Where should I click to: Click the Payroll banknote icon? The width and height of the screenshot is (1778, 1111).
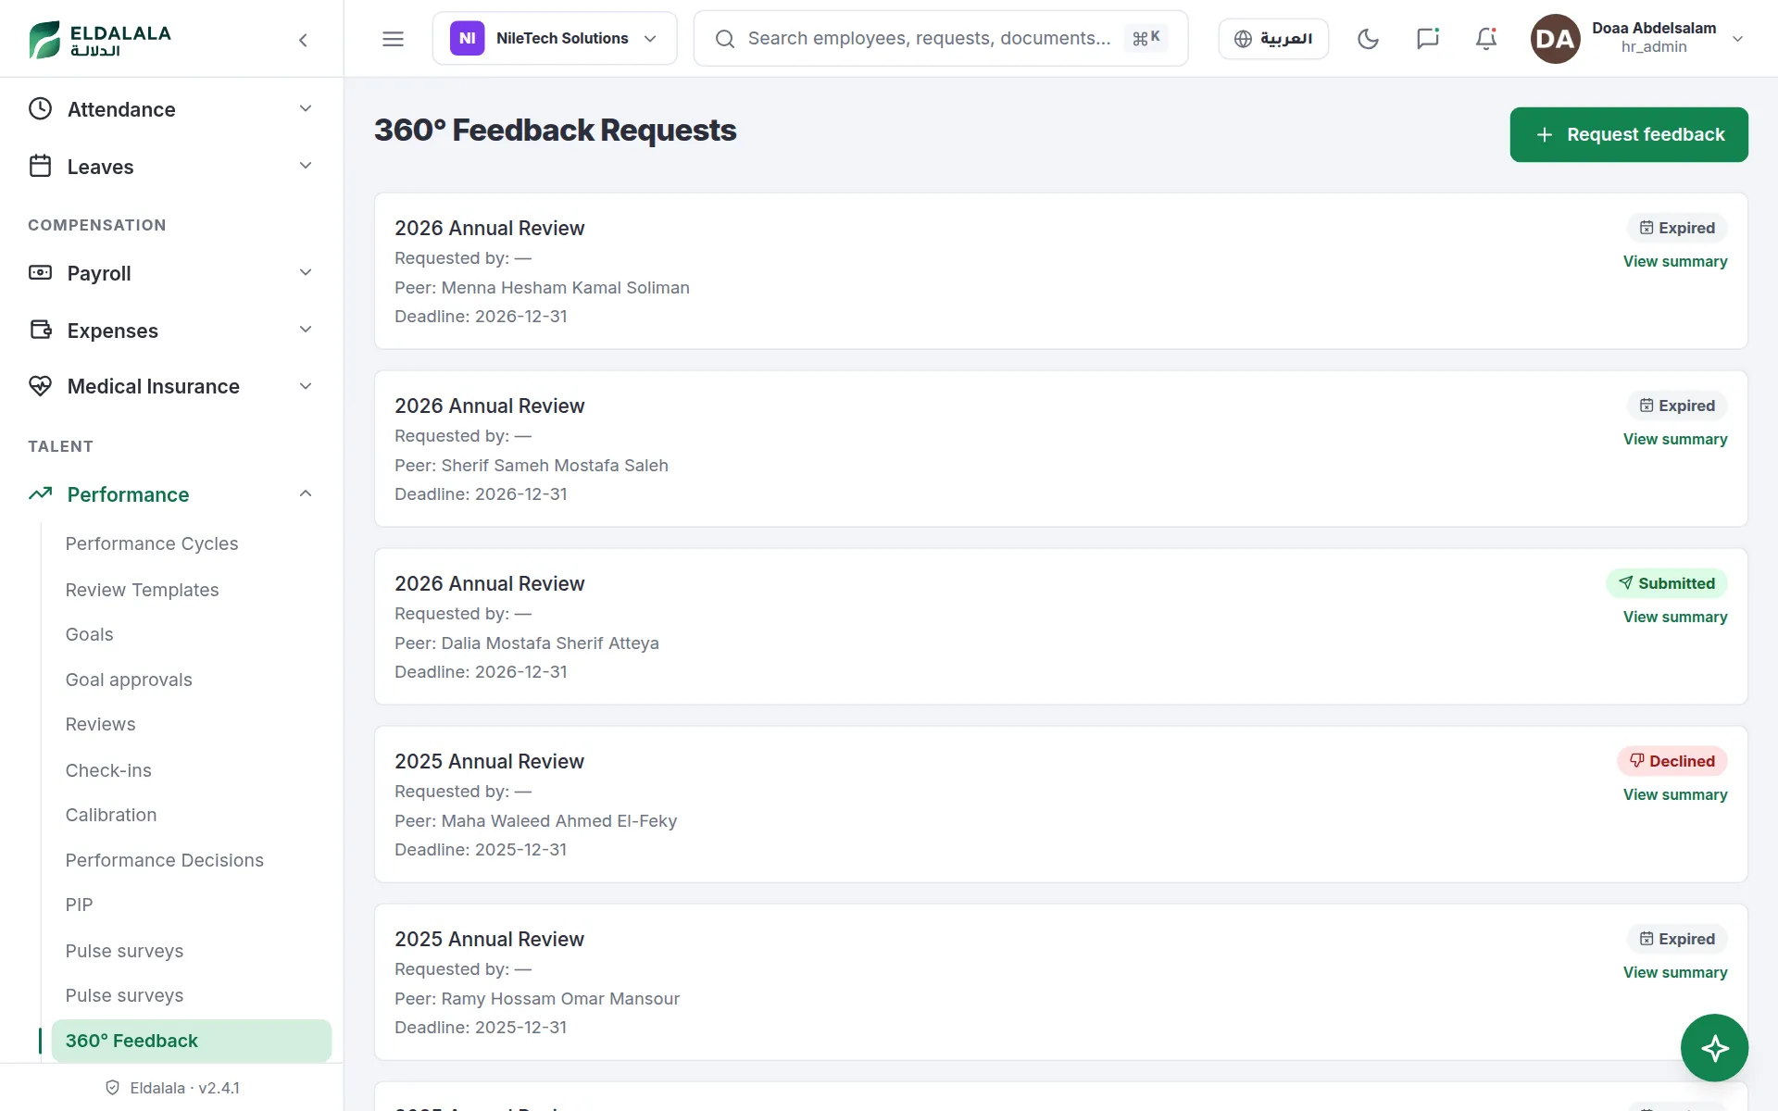point(40,272)
